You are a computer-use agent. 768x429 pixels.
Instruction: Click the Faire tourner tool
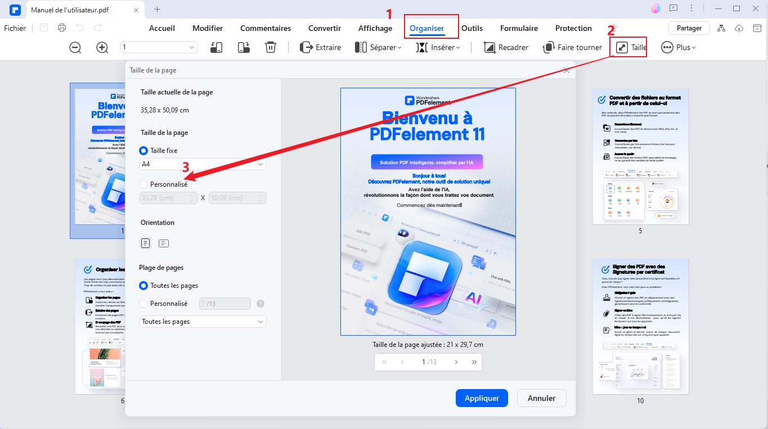[x=572, y=48]
